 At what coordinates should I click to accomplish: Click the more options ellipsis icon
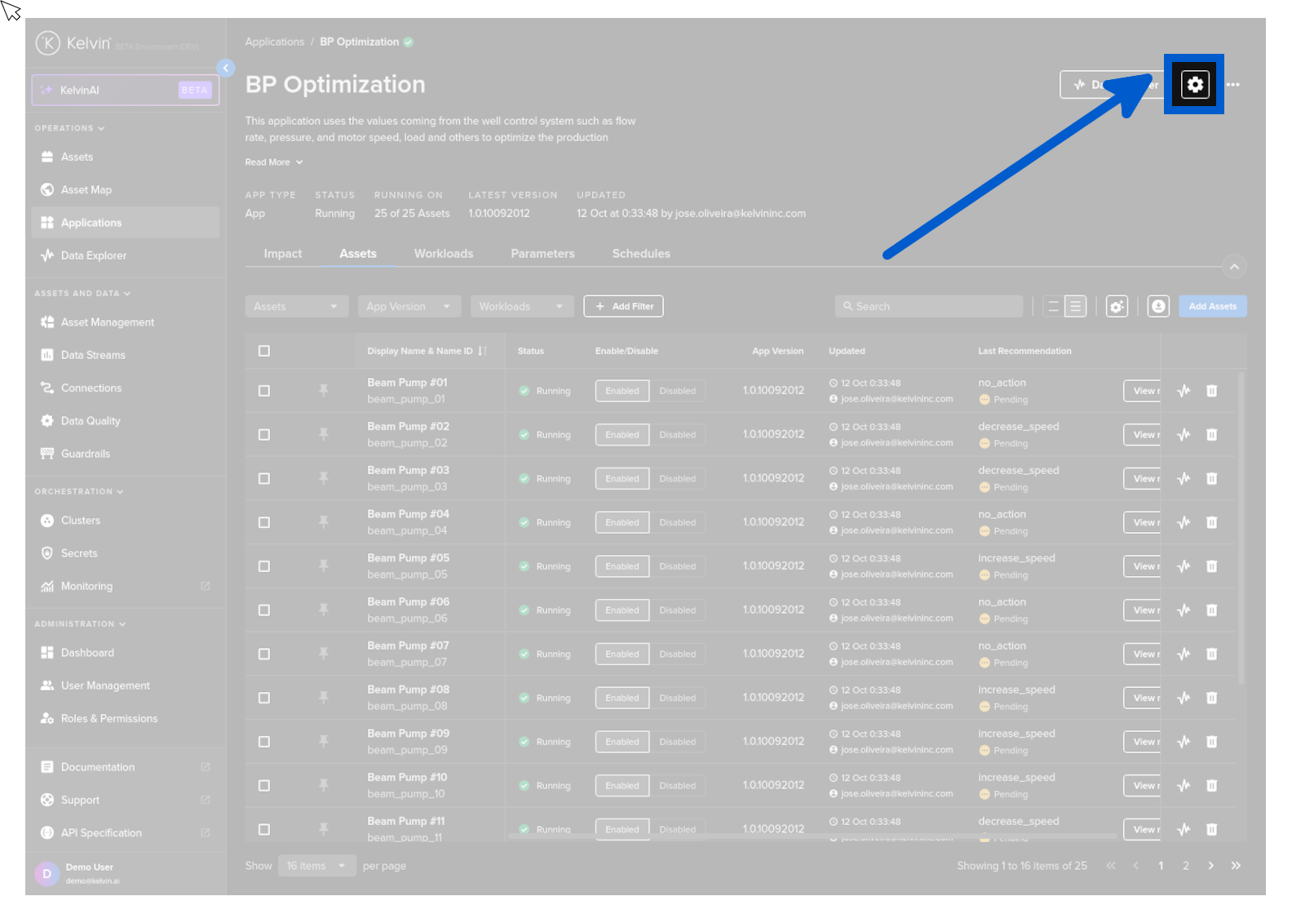point(1232,85)
